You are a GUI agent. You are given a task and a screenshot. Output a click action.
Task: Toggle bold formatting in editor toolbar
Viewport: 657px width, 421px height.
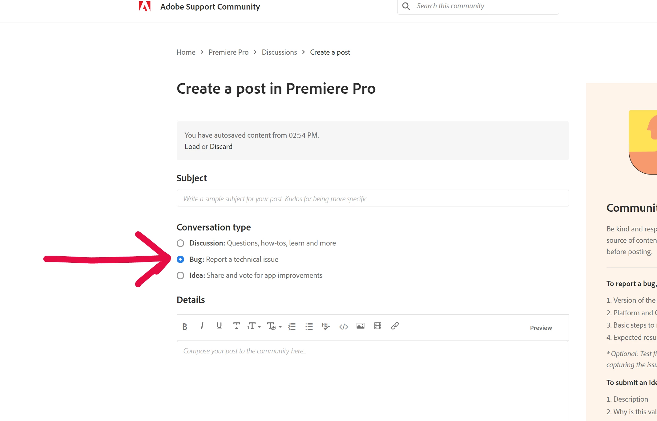(x=185, y=326)
